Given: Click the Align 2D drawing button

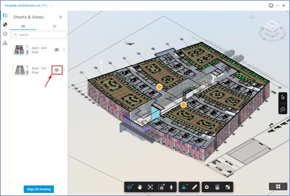Looking at the screenshot, I should (x=39, y=189).
